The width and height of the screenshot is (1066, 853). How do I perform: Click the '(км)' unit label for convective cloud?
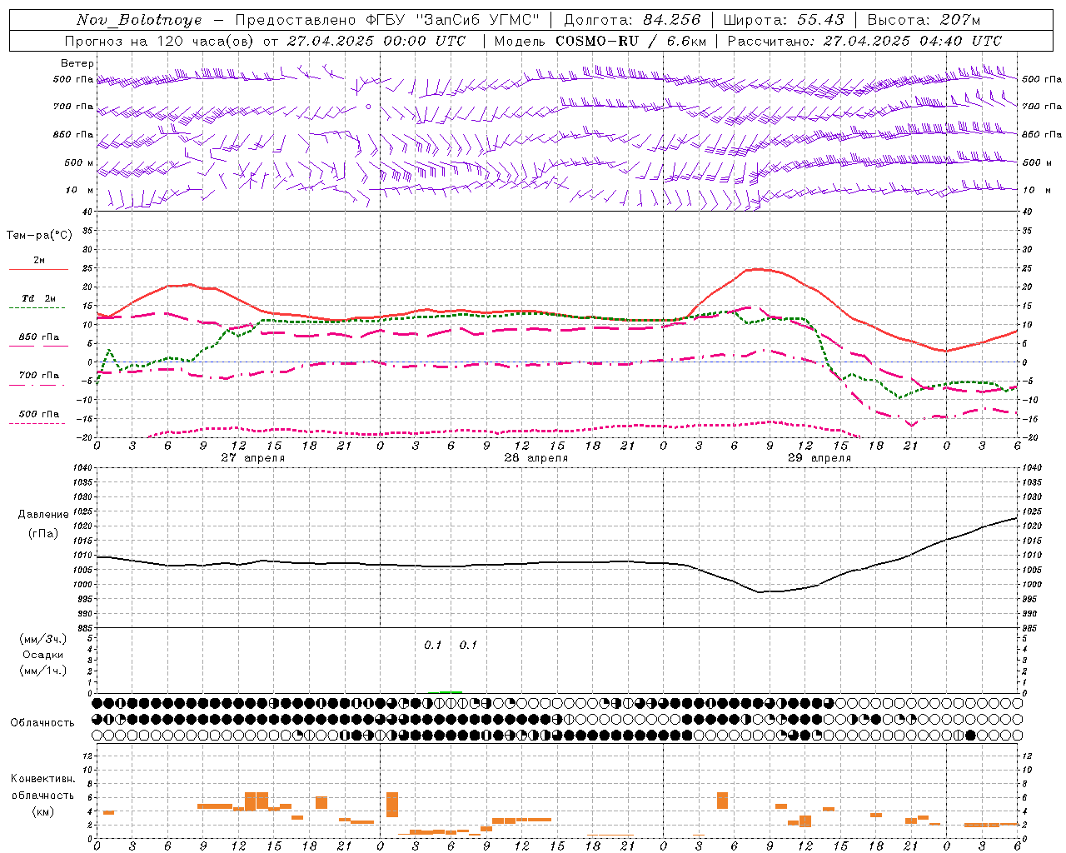pos(43,811)
